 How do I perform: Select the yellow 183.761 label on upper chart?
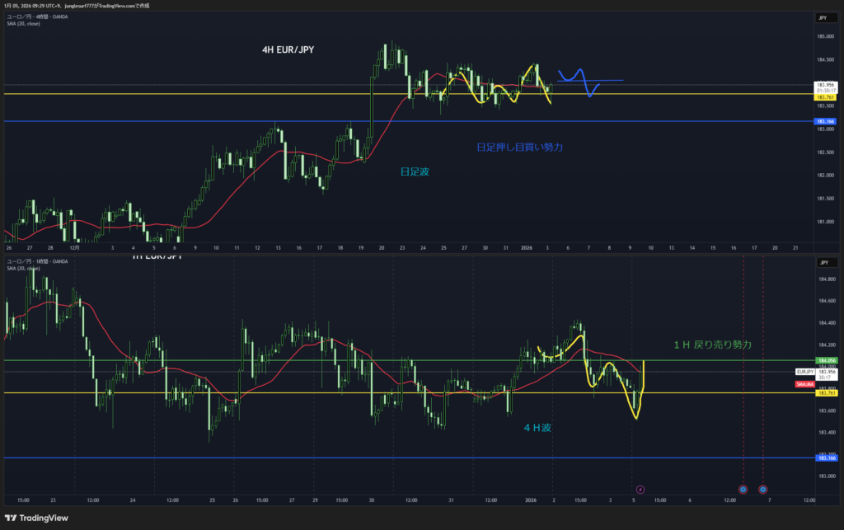tap(825, 97)
